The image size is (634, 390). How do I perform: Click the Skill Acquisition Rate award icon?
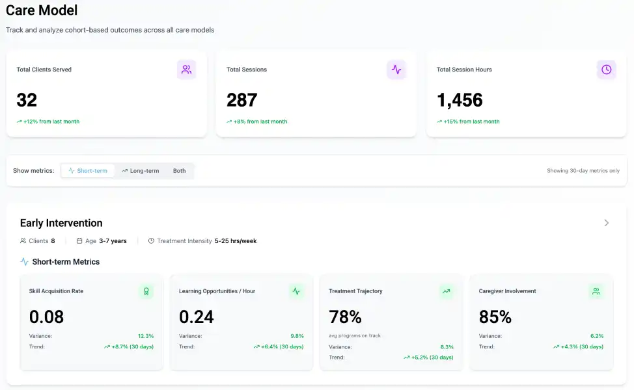tap(146, 291)
